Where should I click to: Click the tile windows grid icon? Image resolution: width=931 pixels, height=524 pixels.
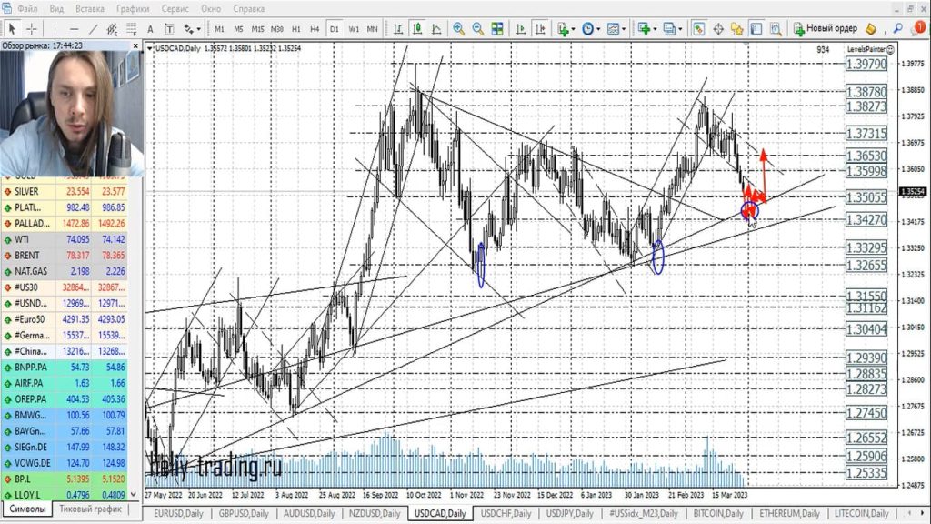[x=496, y=28]
